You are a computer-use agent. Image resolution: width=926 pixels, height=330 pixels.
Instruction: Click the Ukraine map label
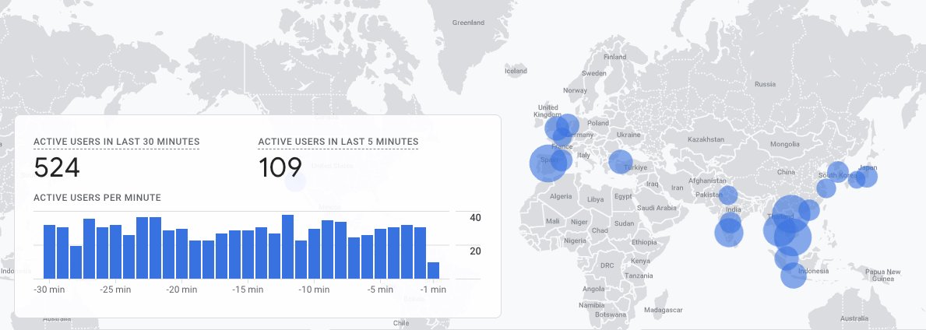tap(628, 135)
